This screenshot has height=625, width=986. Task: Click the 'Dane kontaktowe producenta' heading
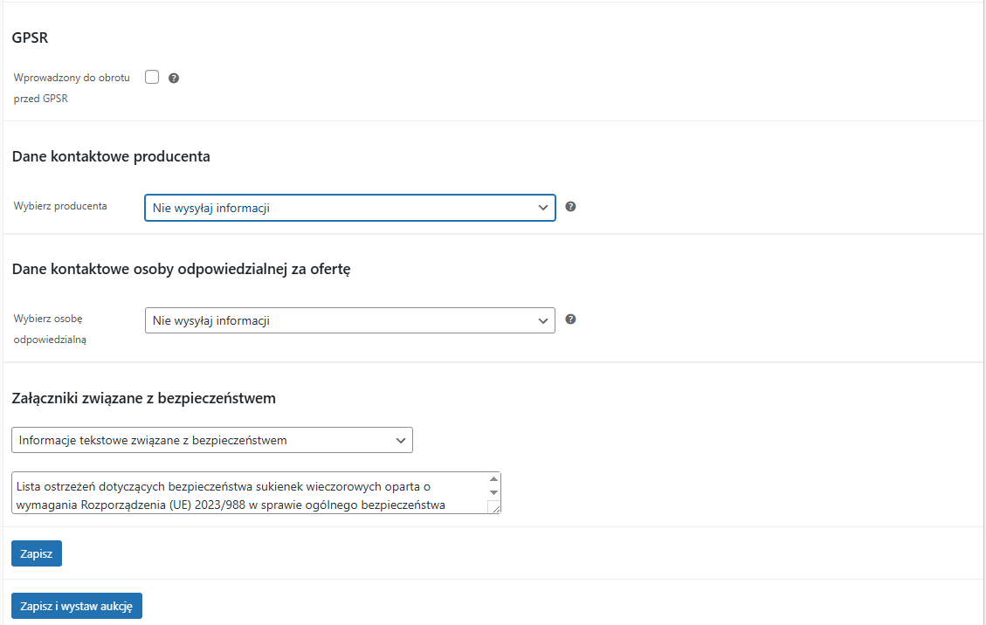tap(111, 156)
